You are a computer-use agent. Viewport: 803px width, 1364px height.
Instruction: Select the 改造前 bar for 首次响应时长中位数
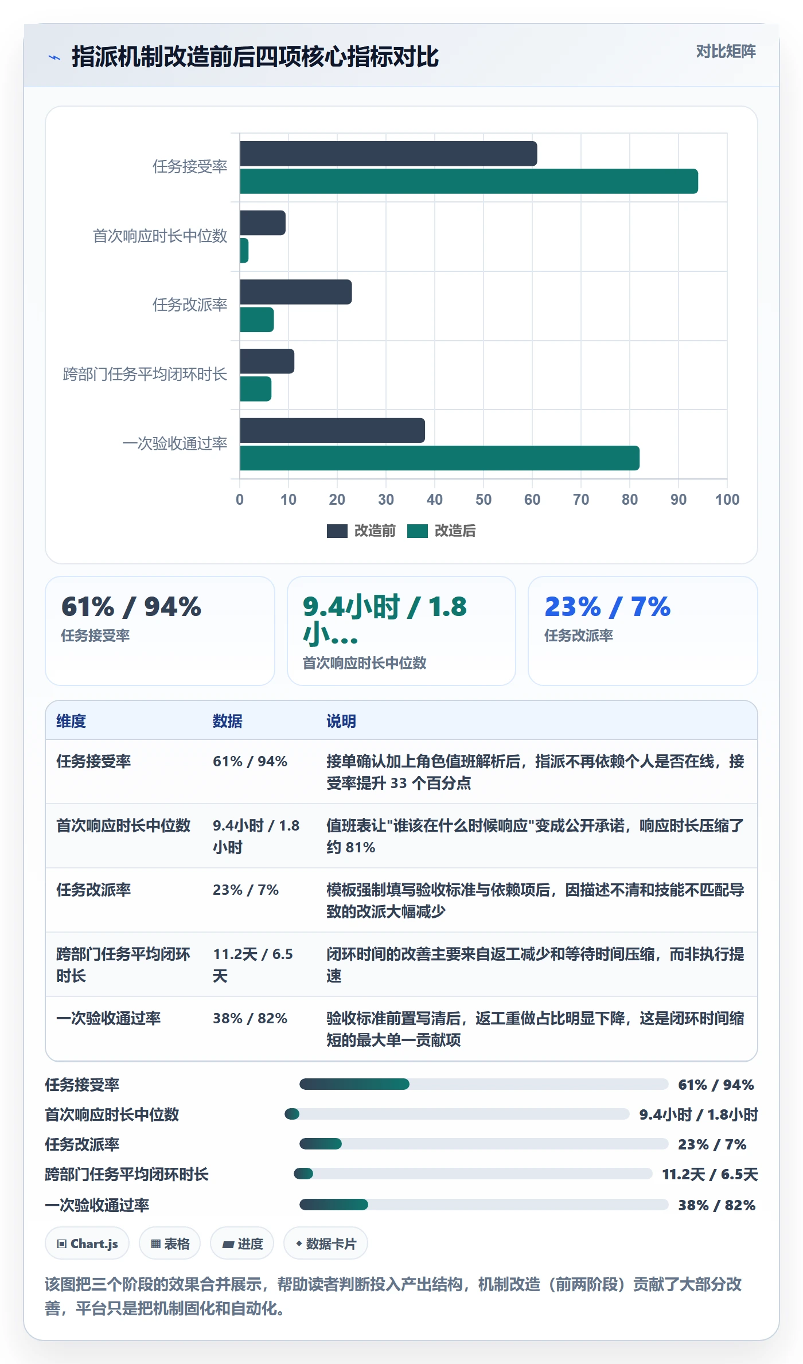click(x=263, y=223)
